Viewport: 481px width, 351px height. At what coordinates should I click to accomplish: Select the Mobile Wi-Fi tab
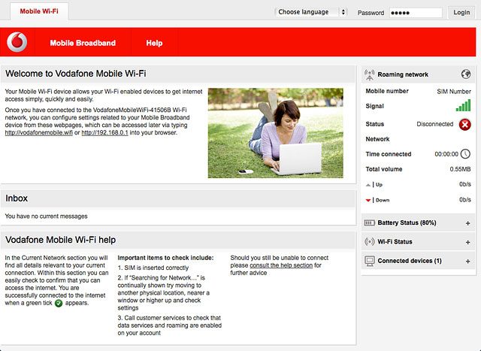[x=39, y=11]
